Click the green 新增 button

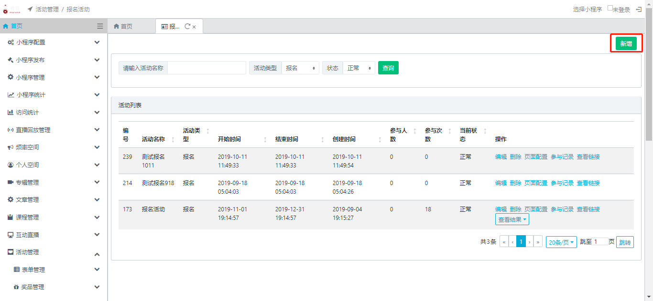(x=626, y=43)
